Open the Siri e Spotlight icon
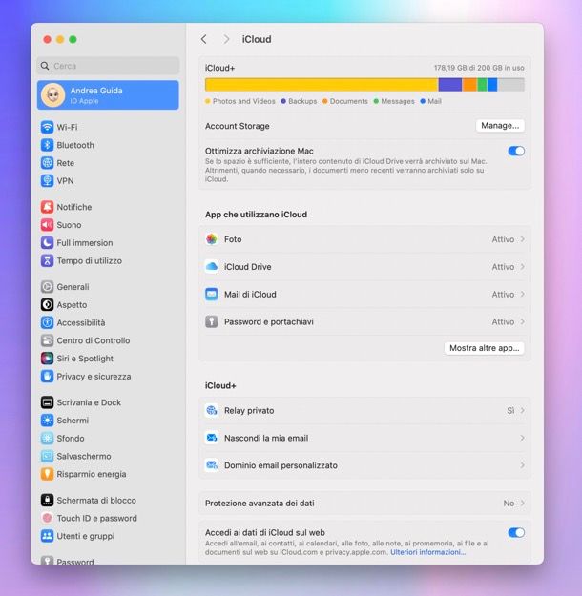This screenshot has width=582, height=596. tap(47, 358)
